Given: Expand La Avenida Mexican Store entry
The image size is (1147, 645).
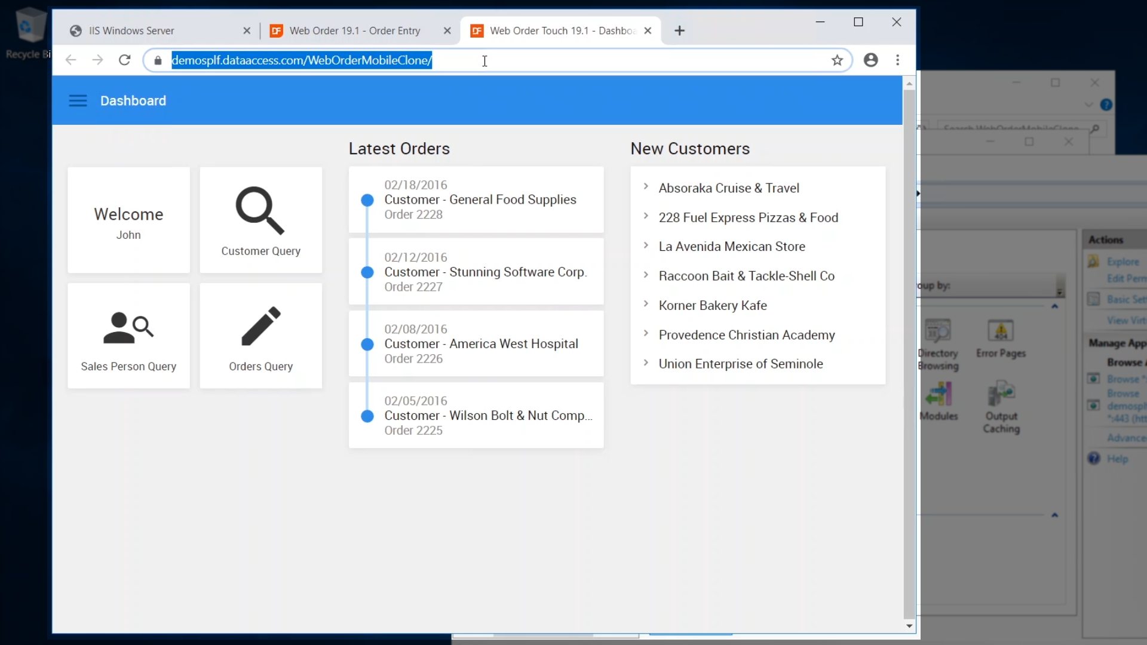Looking at the screenshot, I should [x=646, y=245].
